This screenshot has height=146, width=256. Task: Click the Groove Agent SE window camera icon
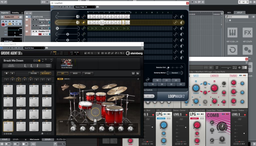tap(47, 48)
